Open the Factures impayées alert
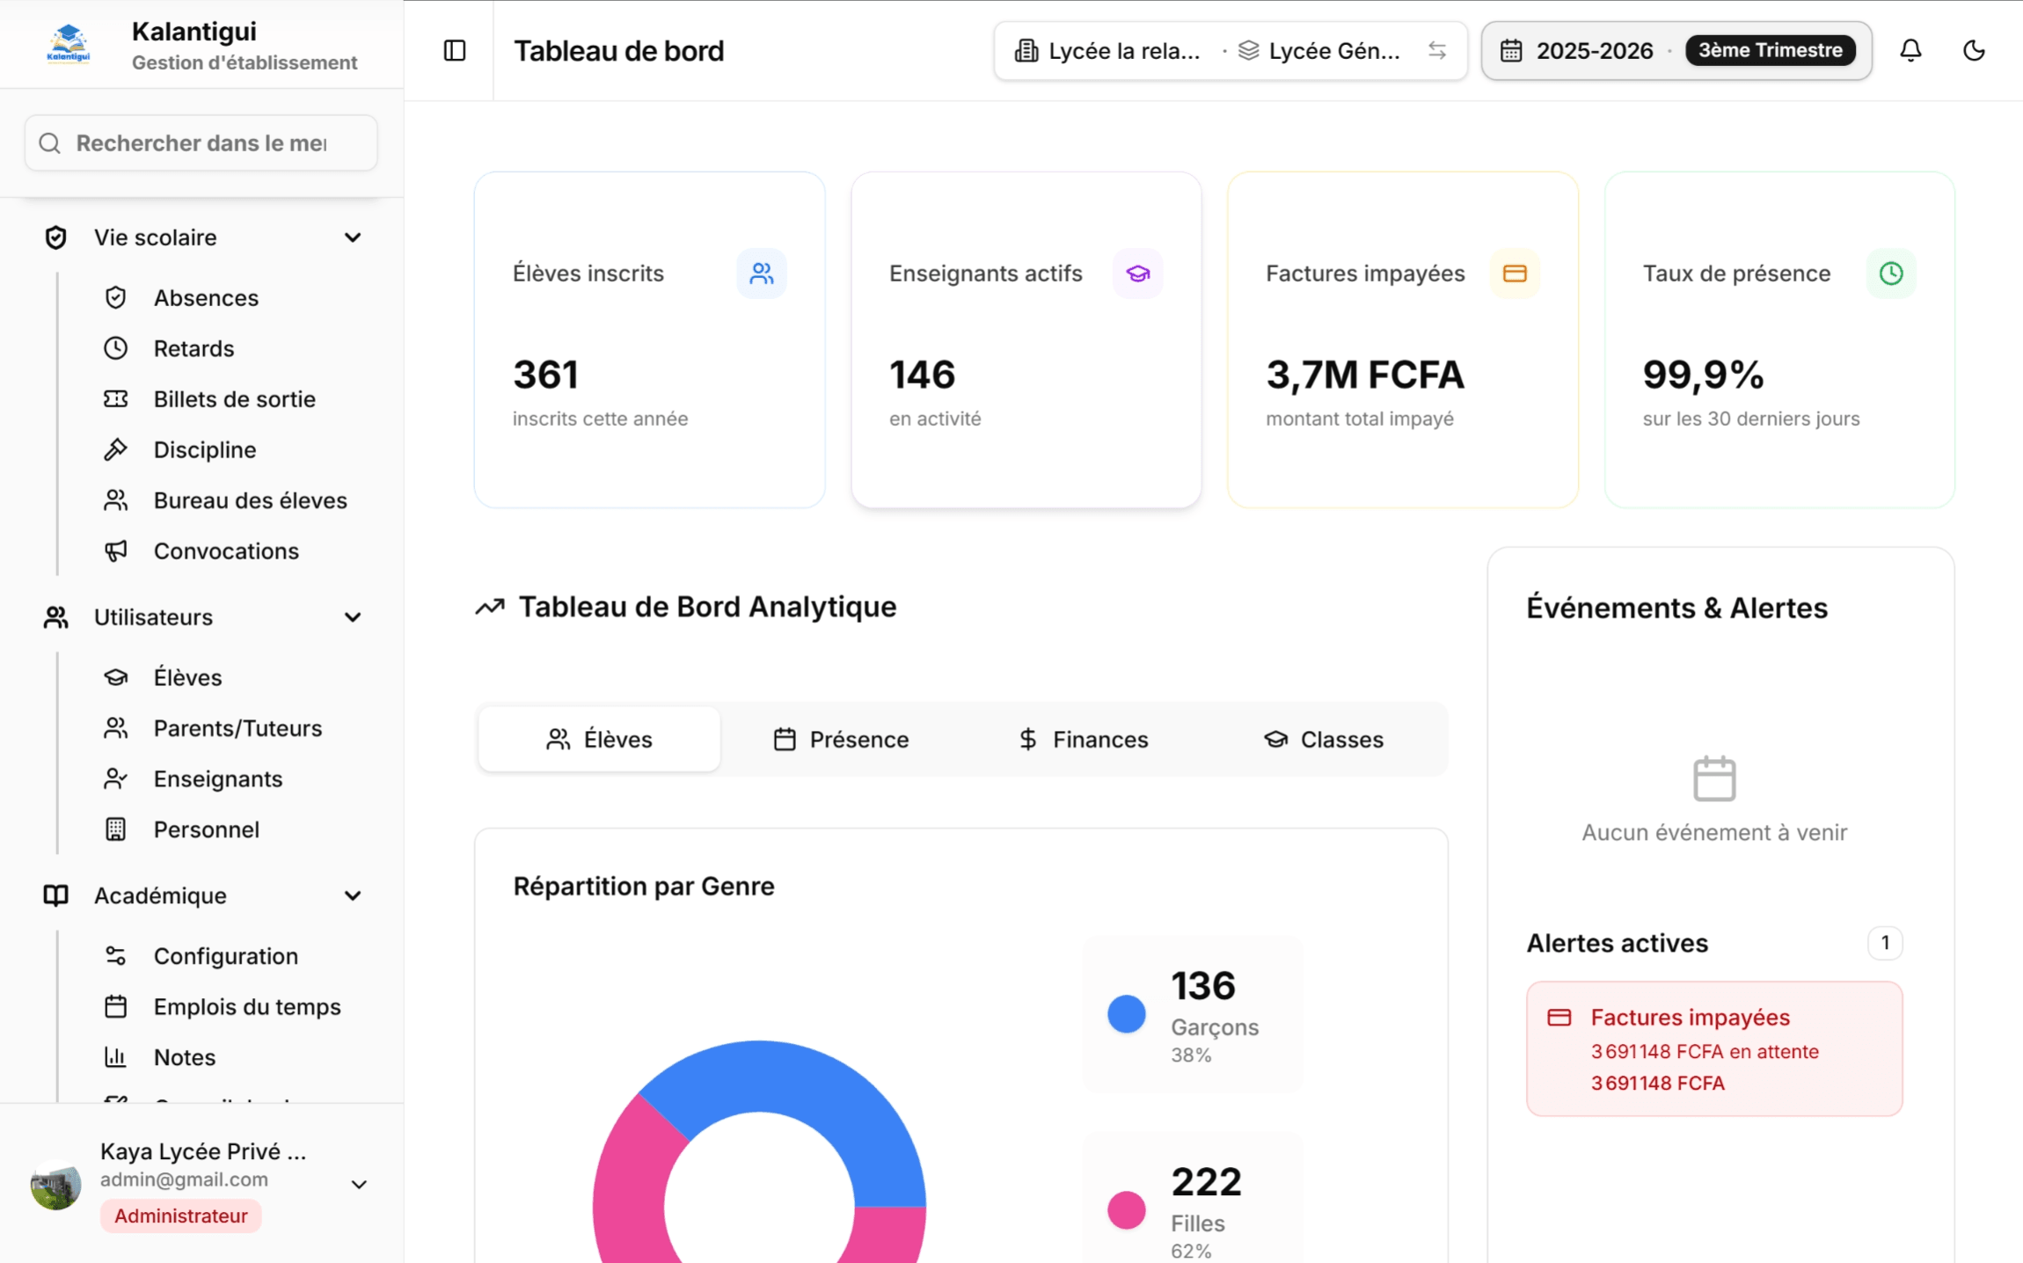 coord(1714,1049)
